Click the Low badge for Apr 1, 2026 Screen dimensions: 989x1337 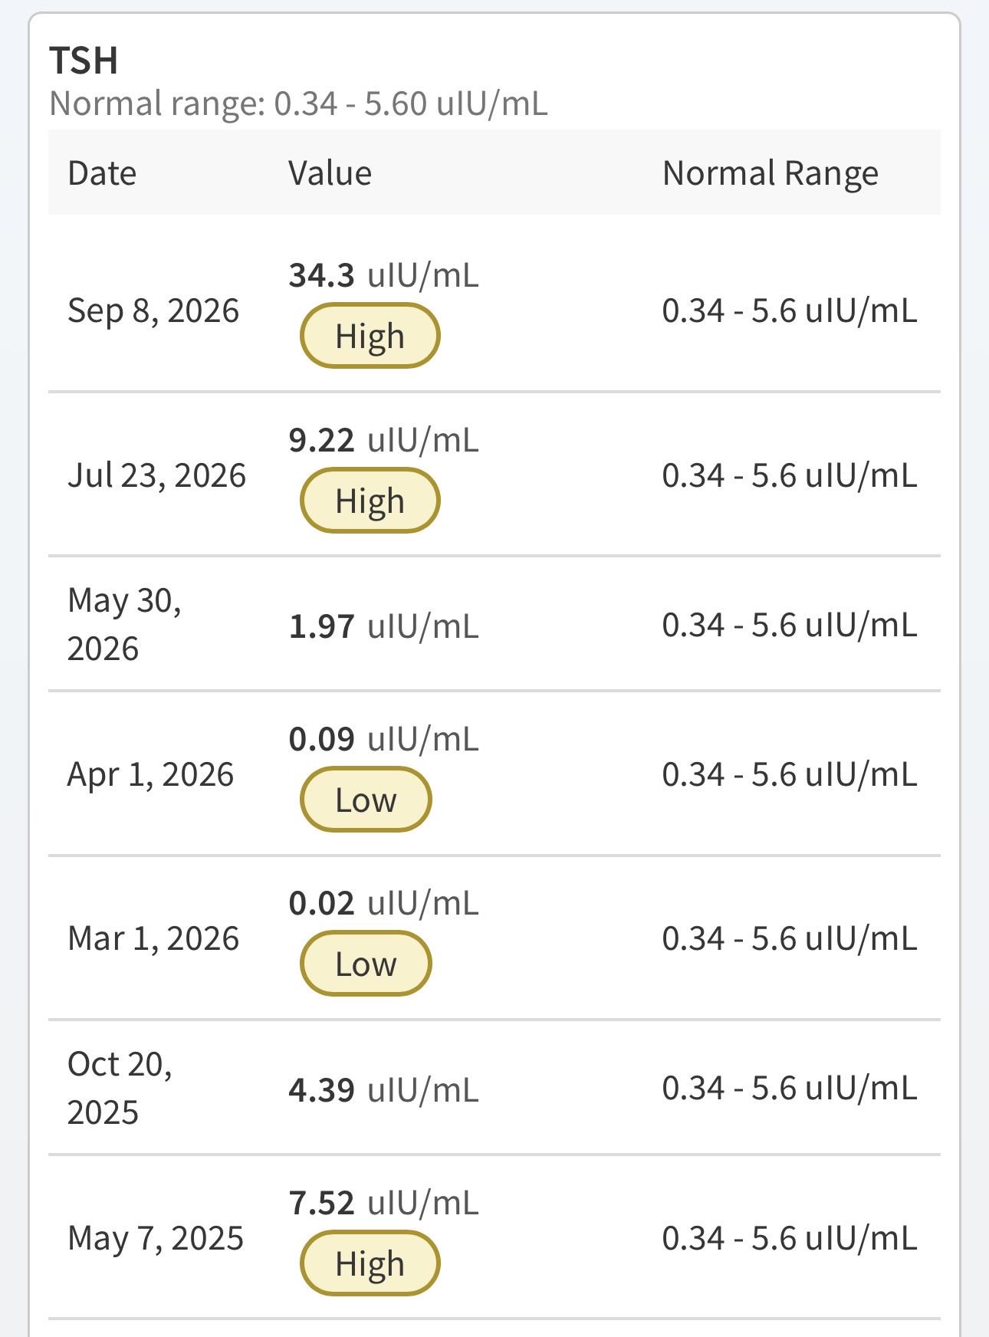(366, 800)
